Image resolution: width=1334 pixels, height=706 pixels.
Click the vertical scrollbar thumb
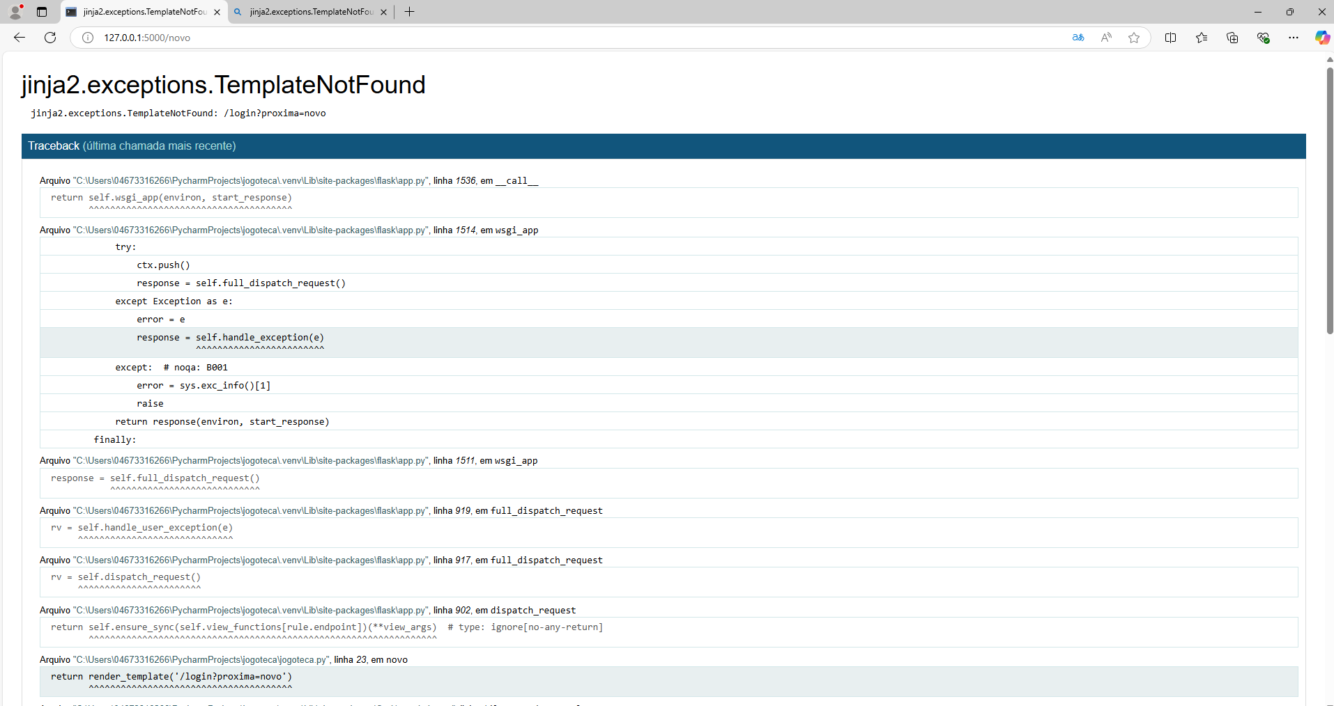coord(1330,201)
